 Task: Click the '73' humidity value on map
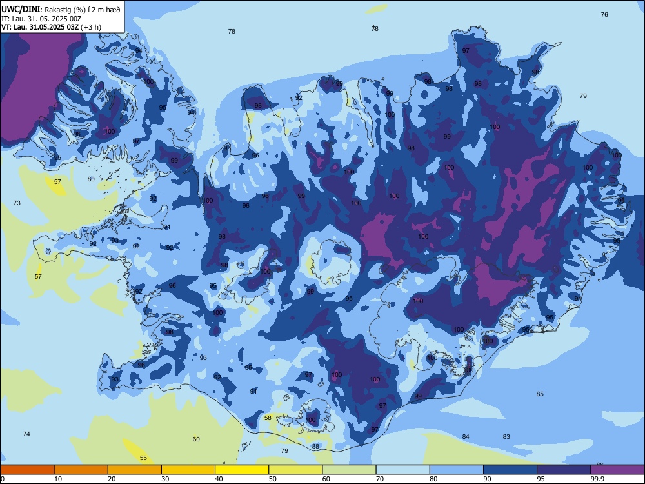coord(17,203)
